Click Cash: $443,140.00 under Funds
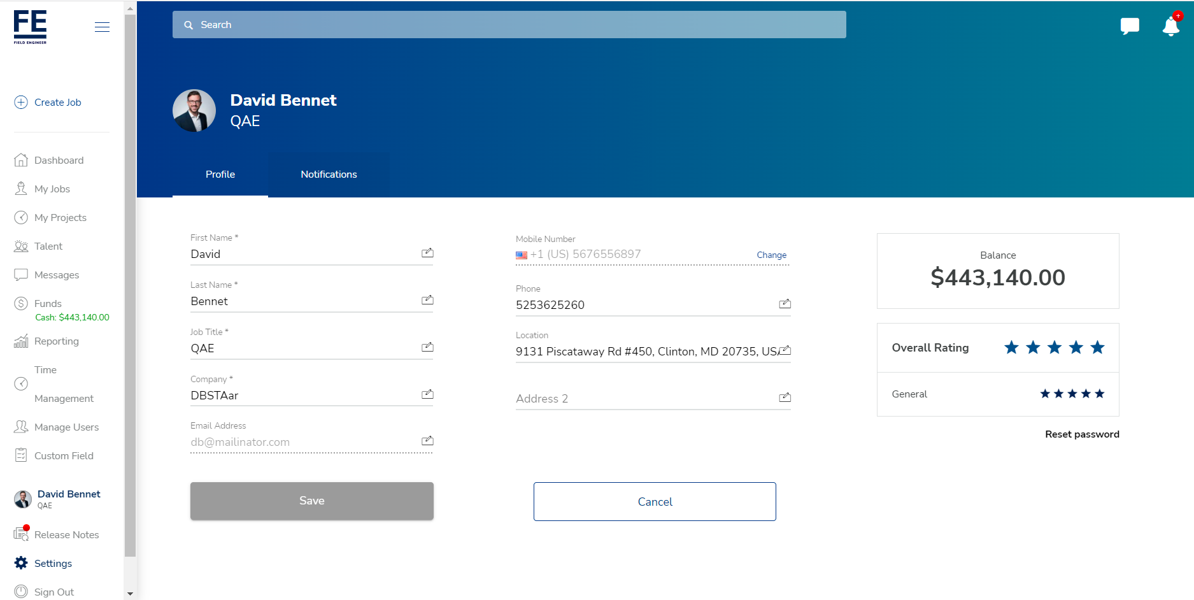The width and height of the screenshot is (1194, 600). (72, 317)
